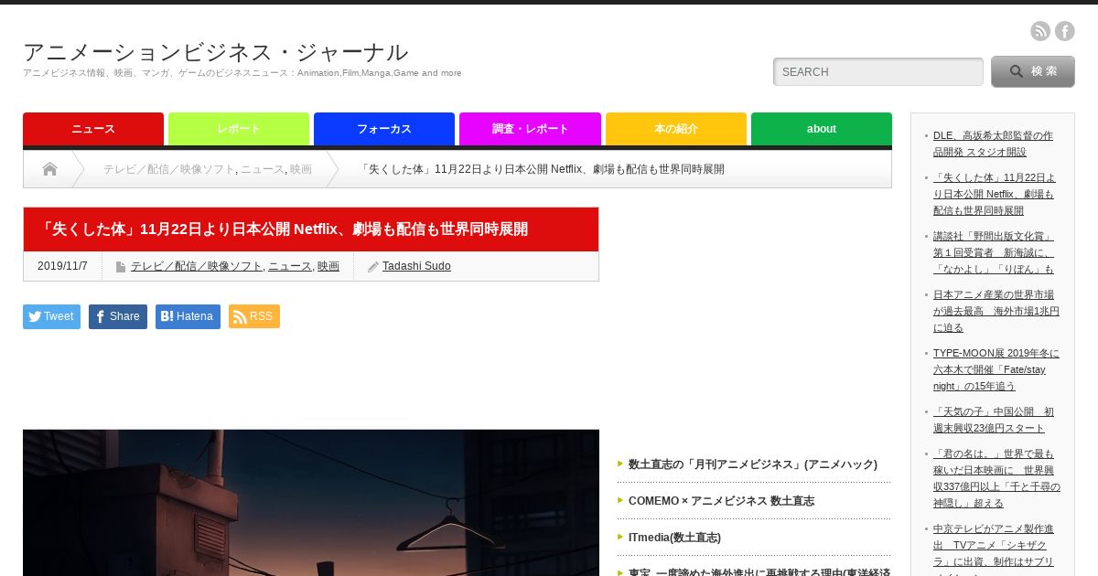Open article meta category ニュース
Viewport: 1098px width, 576px height.
tap(290, 266)
